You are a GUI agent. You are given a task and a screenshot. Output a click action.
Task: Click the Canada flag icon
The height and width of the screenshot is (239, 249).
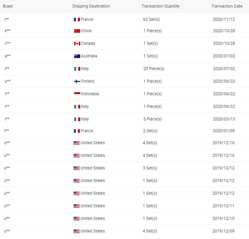77,44
